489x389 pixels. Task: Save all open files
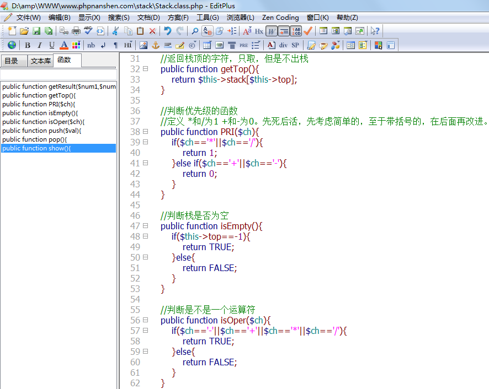pos(49,31)
